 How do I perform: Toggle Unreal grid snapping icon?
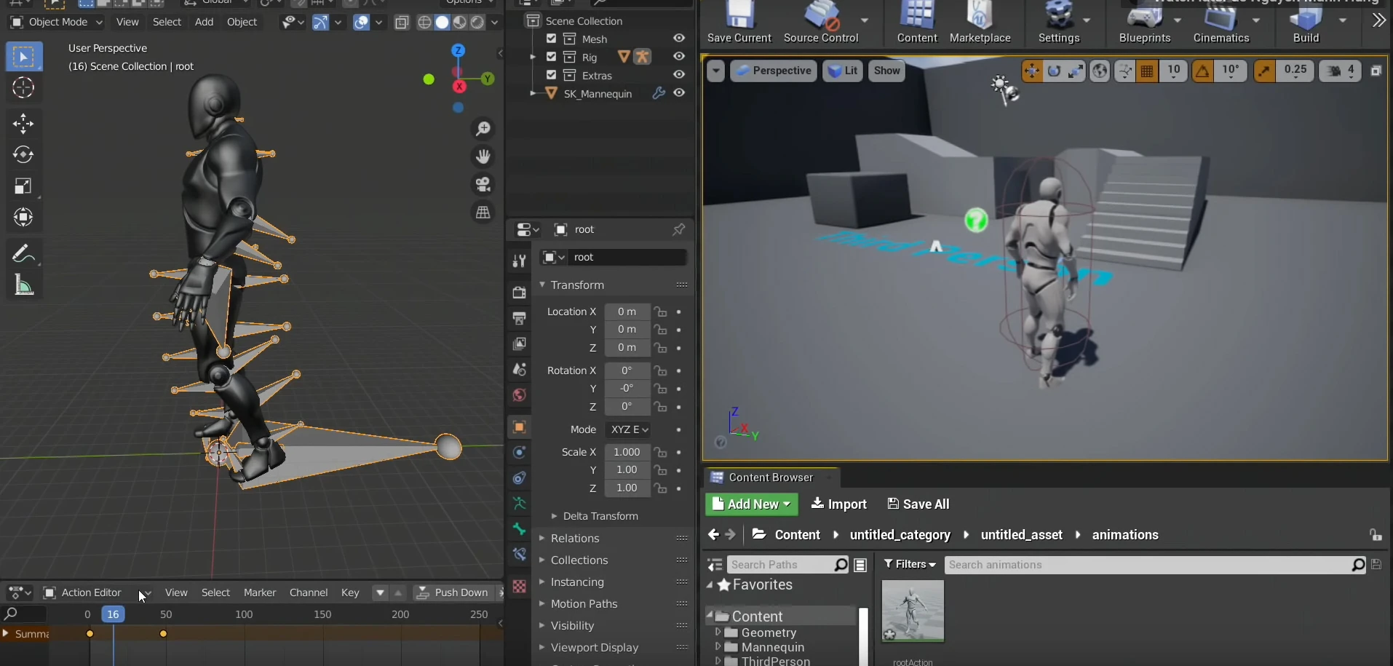pos(1147,71)
